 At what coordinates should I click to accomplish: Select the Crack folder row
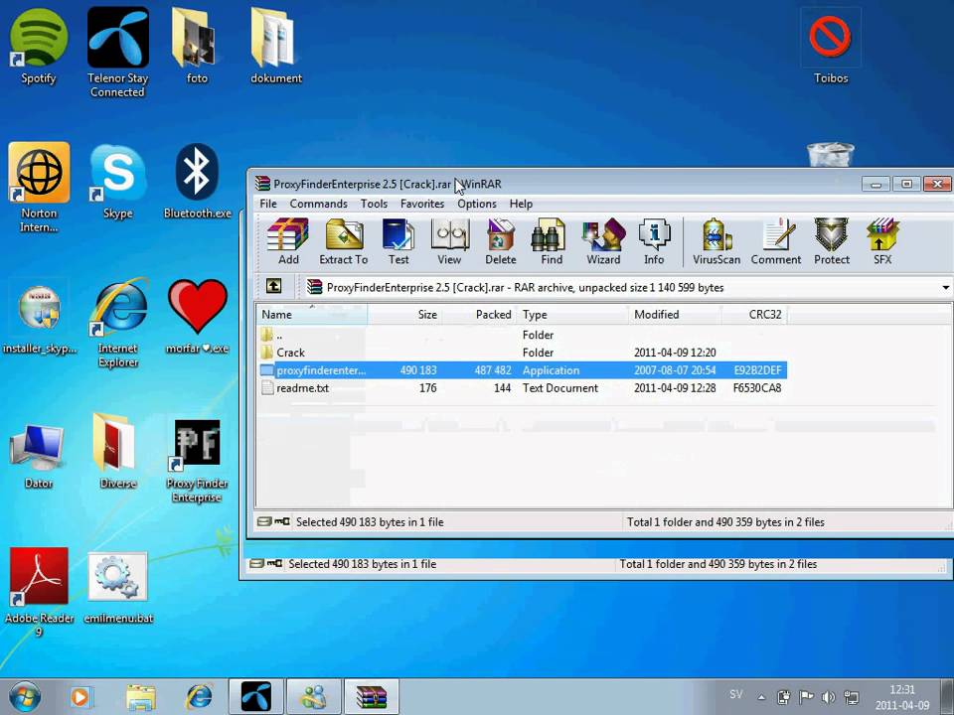522,352
